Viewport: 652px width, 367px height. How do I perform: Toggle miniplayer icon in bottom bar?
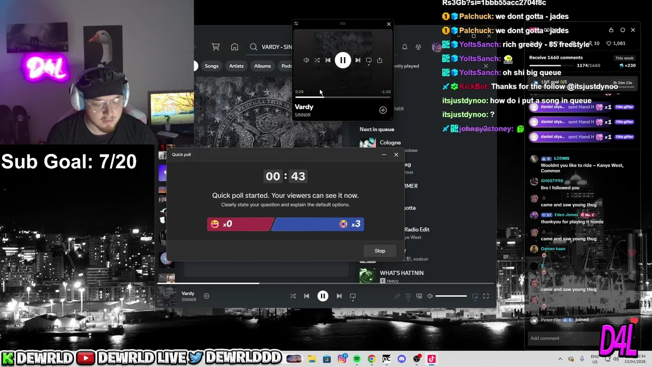pos(475,296)
